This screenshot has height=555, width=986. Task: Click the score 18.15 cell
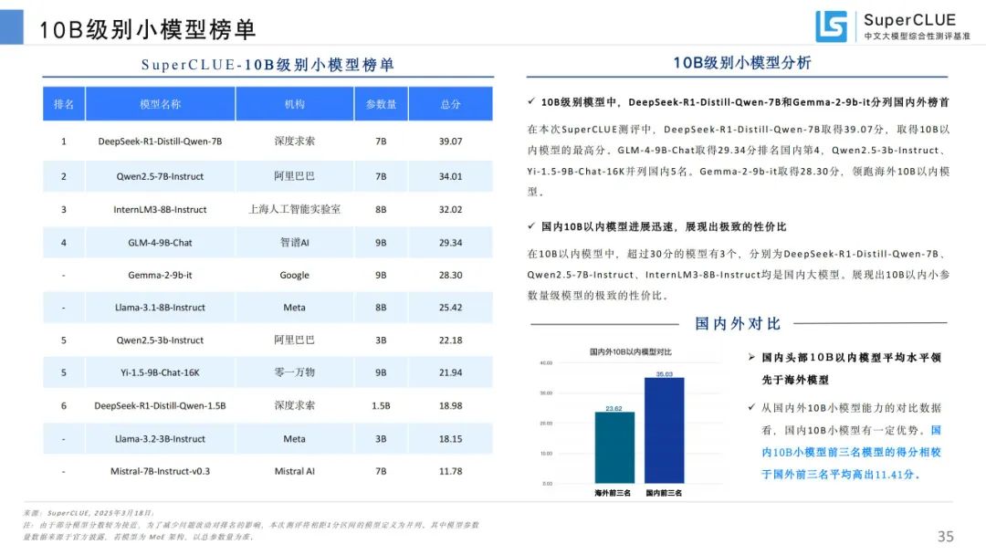pos(450,439)
